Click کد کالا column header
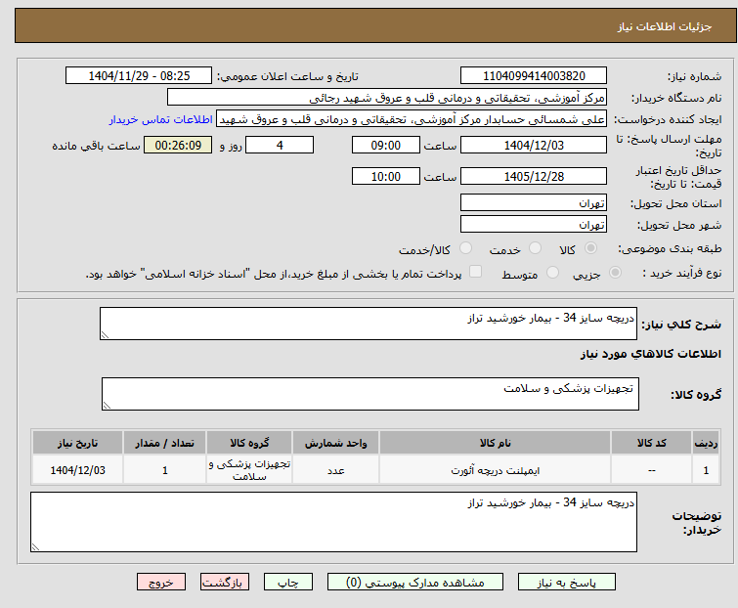738x608 pixels. click(652, 443)
